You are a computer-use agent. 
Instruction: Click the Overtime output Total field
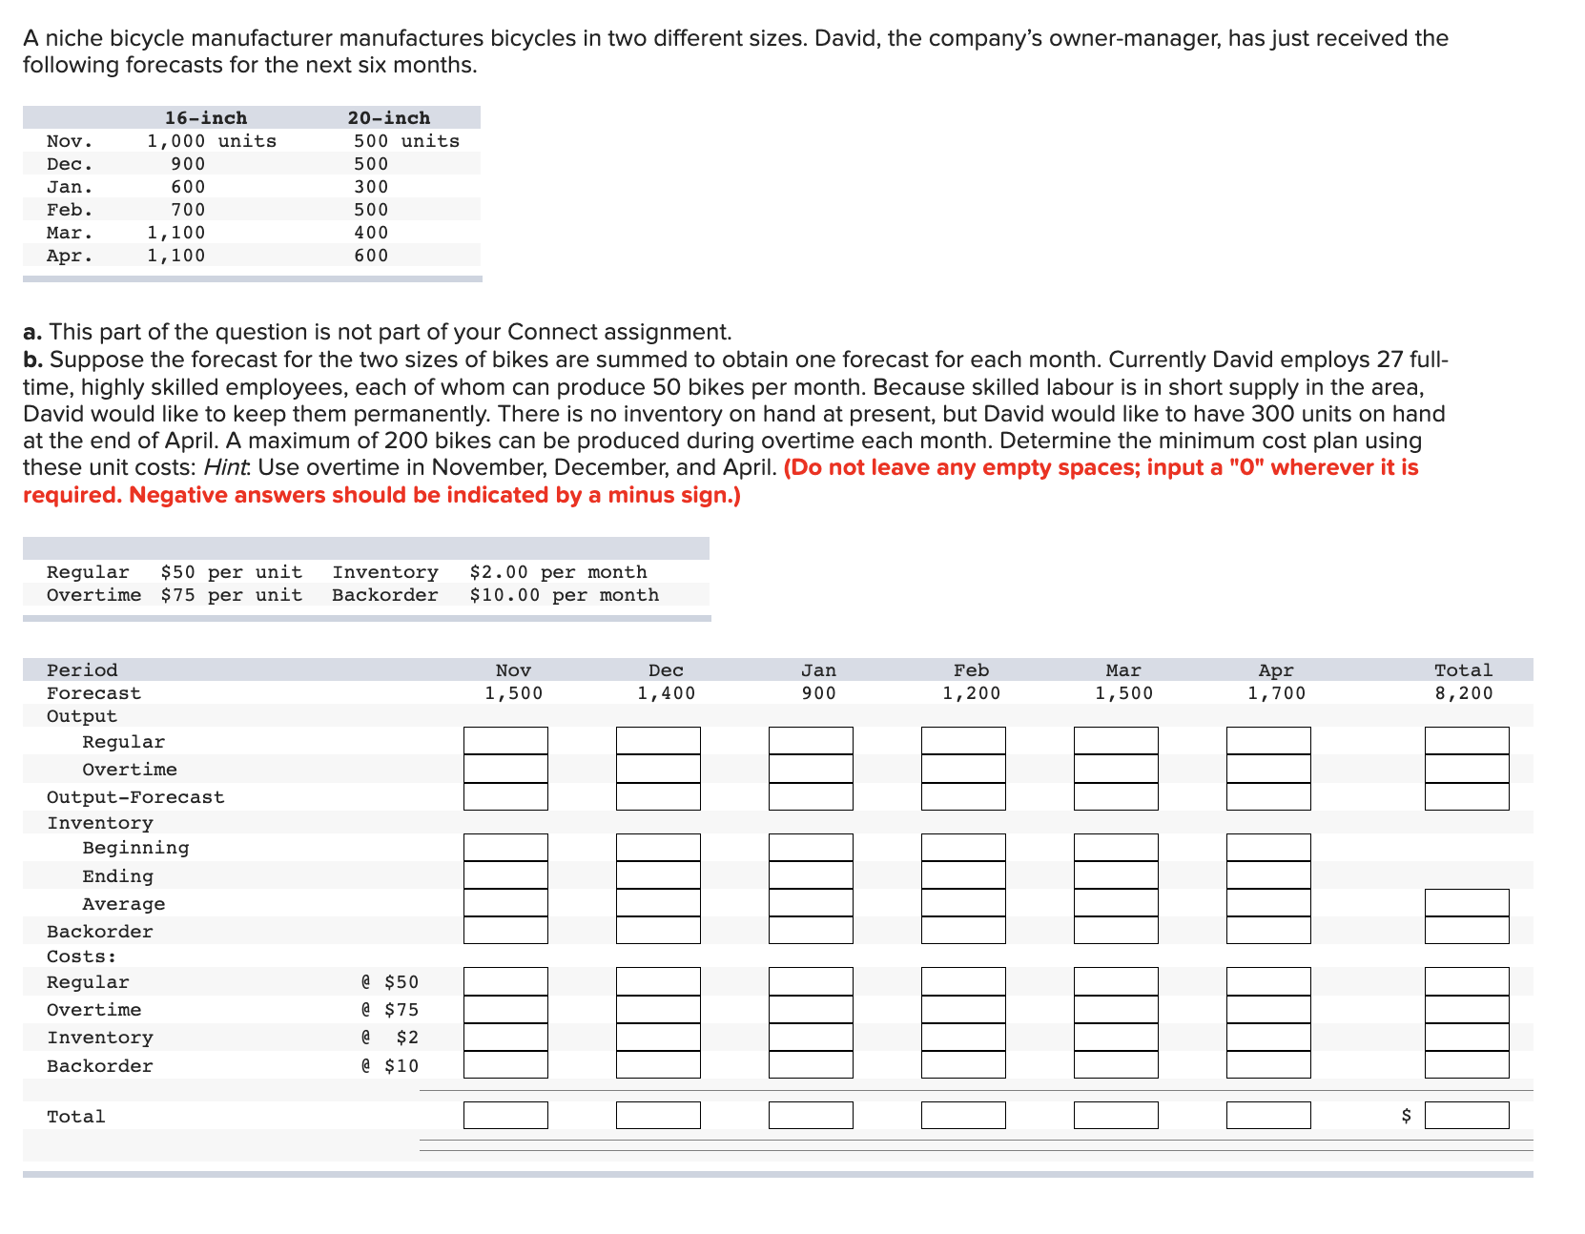(1467, 769)
